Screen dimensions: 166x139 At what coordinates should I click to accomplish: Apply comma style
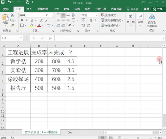[96, 20]
